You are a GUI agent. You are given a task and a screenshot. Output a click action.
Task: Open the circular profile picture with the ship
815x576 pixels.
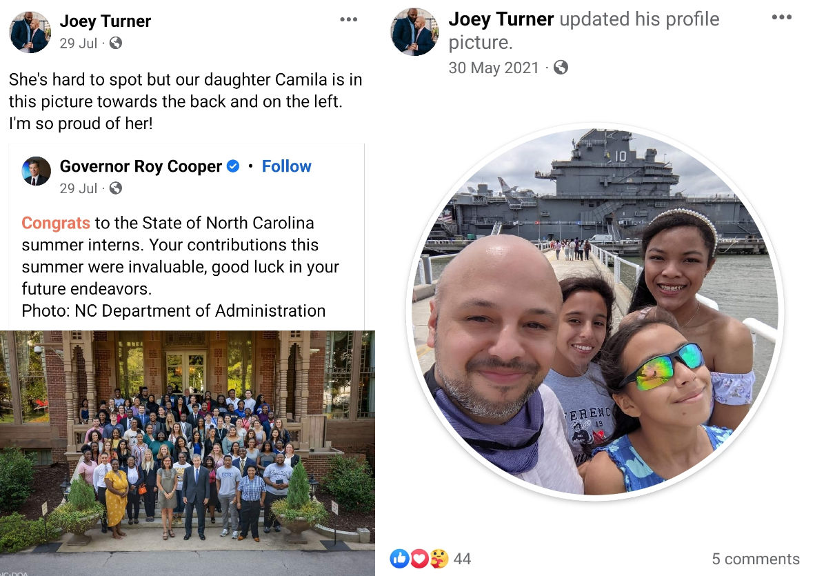coord(595,311)
